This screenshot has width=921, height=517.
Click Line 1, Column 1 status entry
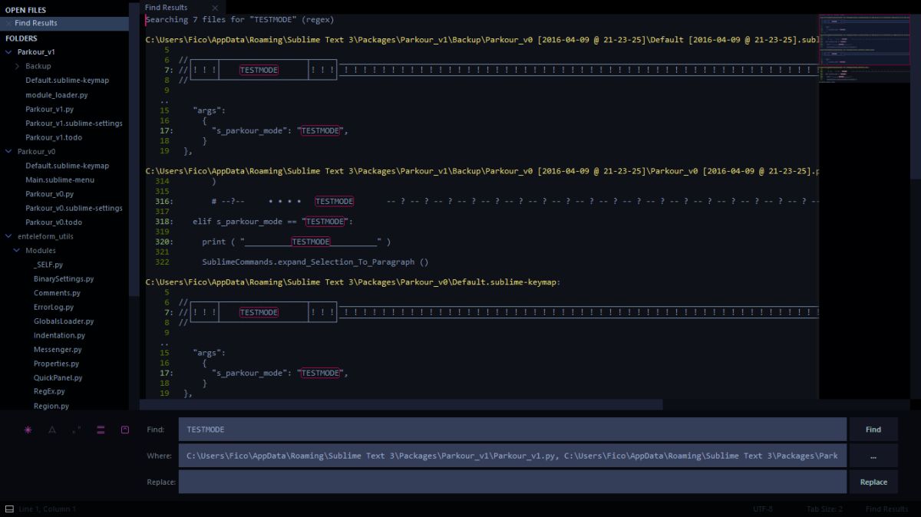[x=47, y=509]
